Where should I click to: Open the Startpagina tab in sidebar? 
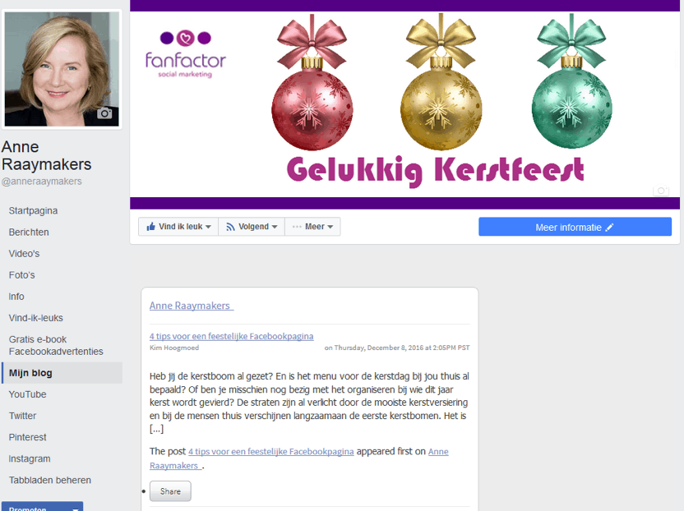click(x=33, y=210)
